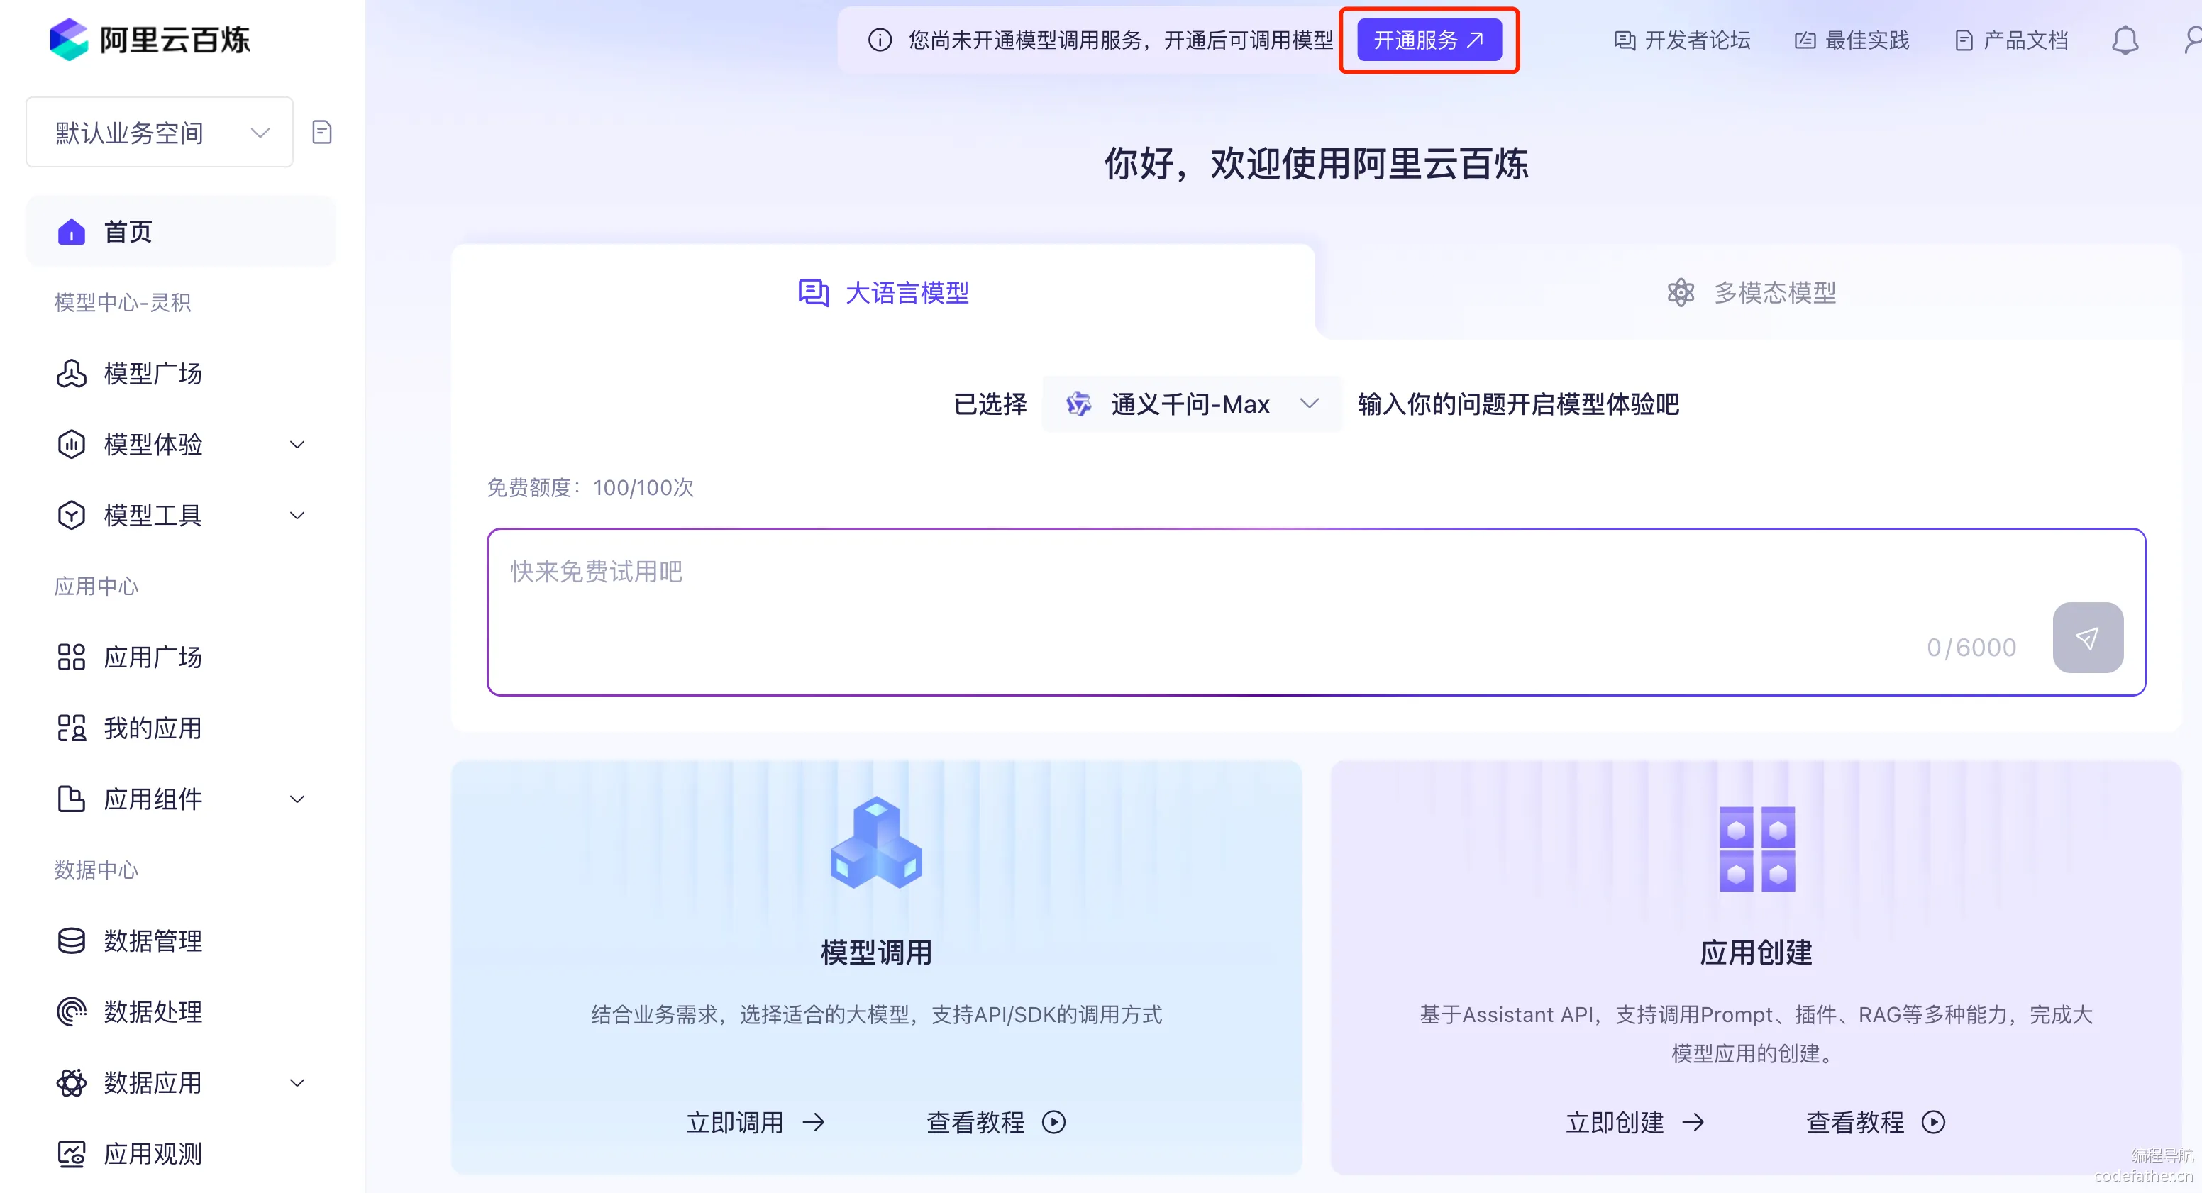Click the 应用中心 section label
Viewport: 2202px width, 1193px height.
click(96, 587)
